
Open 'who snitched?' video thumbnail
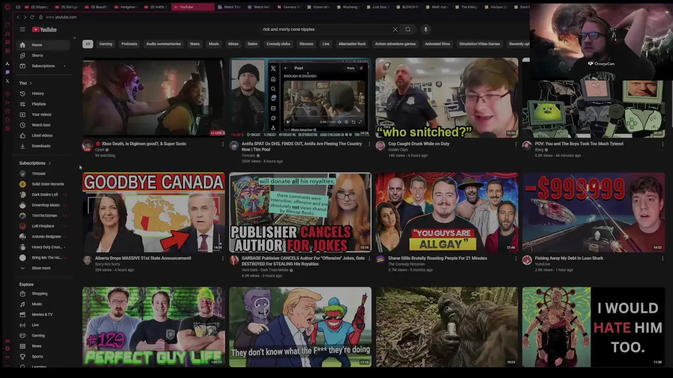click(x=446, y=98)
